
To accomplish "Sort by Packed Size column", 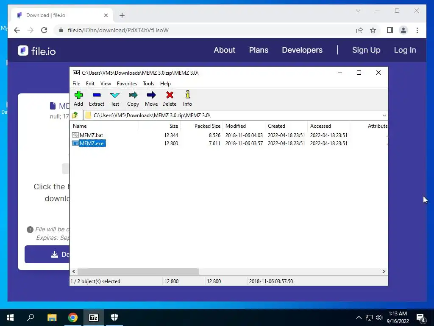I will 201,126.
